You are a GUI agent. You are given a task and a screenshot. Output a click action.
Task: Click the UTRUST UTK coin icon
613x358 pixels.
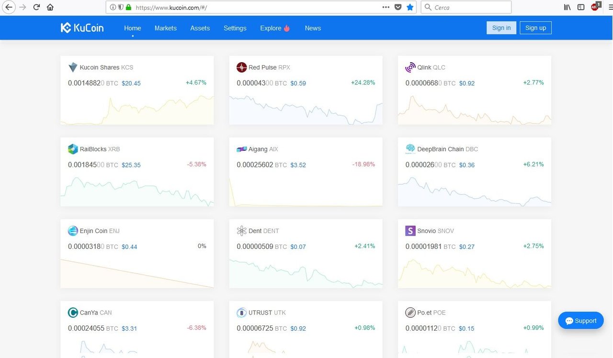[241, 313]
